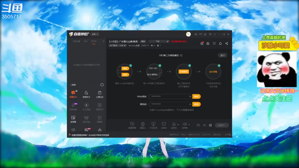Add the 多媒体 multimedia source
Image resolution: width=299 pixels, height=168 pixels.
164,125
